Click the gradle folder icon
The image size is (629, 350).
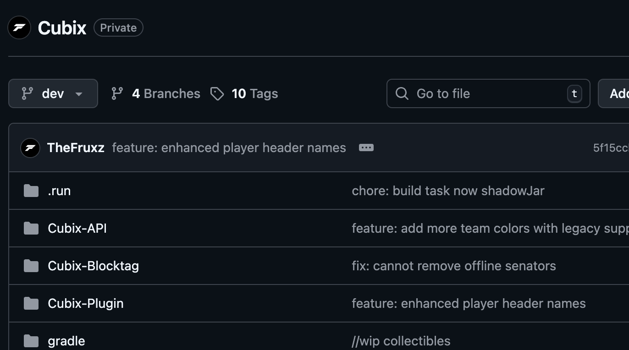click(x=31, y=341)
